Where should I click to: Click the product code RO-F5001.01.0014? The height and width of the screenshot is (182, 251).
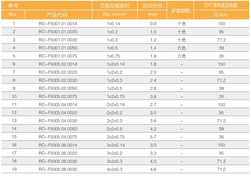pyautogui.click(x=58, y=24)
